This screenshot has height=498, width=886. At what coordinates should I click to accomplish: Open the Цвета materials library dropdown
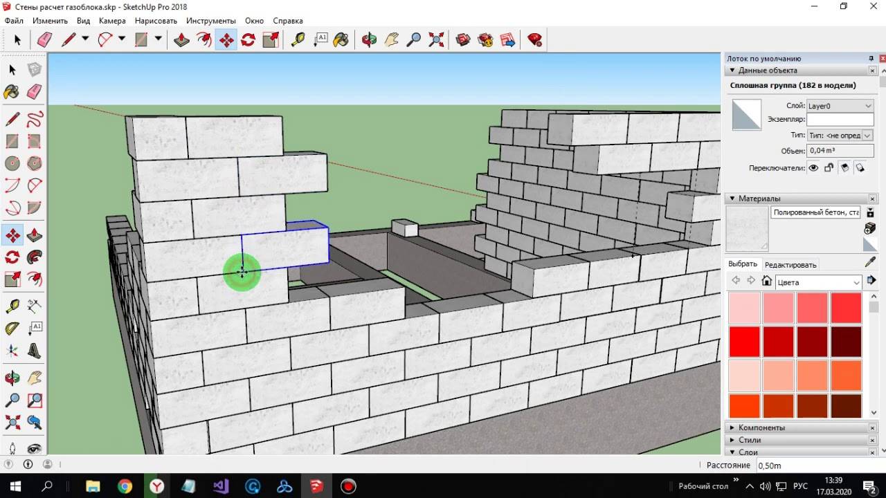pos(818,282)
